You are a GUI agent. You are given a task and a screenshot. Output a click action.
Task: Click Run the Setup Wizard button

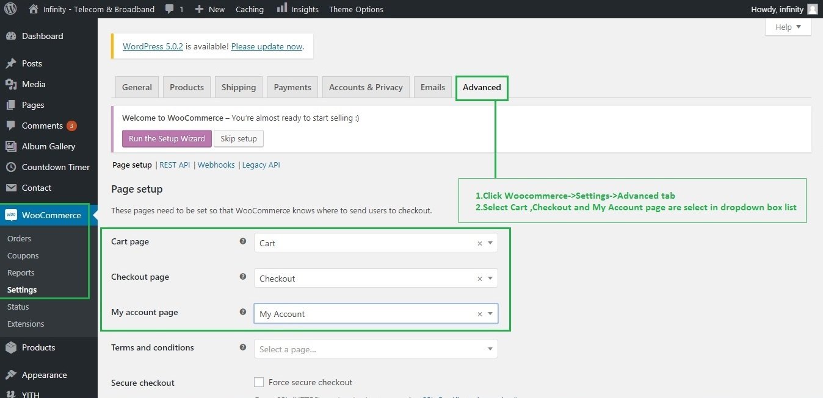coord(167,138)
